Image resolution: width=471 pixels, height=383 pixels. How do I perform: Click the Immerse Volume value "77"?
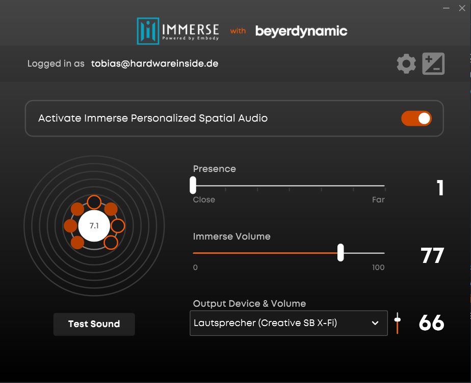432,255
